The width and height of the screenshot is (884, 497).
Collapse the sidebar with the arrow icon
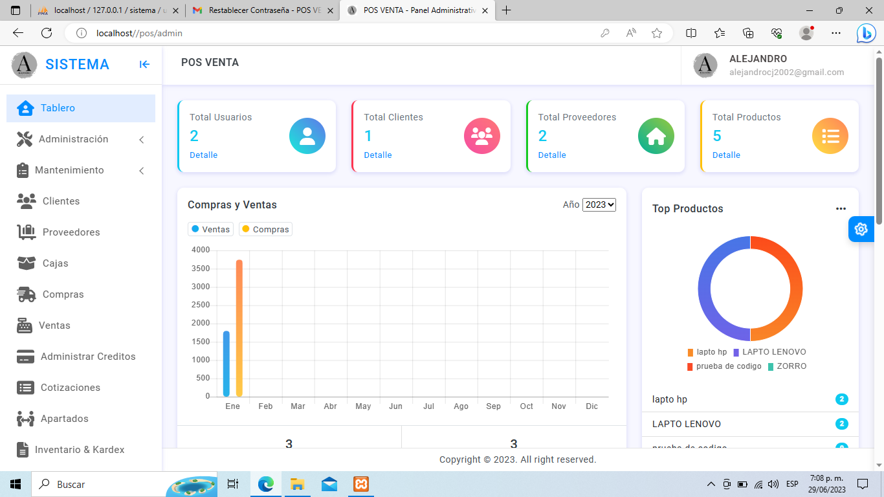(144, 64)
